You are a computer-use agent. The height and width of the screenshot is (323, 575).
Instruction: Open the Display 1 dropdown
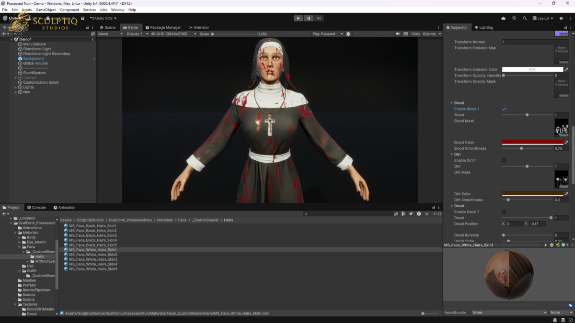tap(137, 34)
